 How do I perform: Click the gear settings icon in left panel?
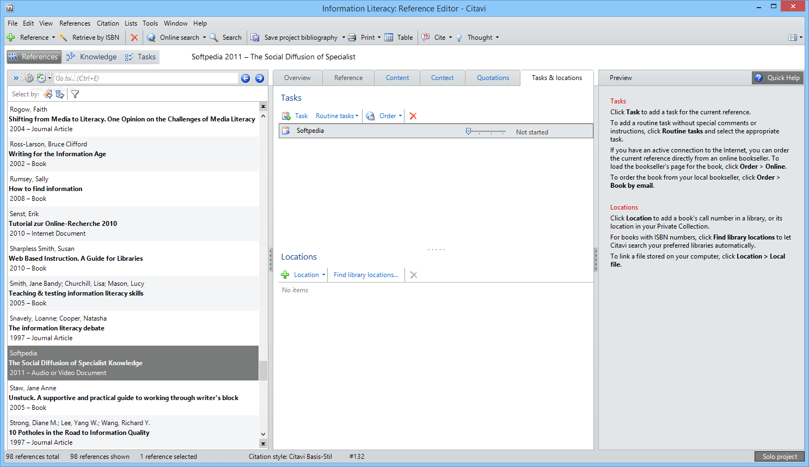[x=29, y=78]
